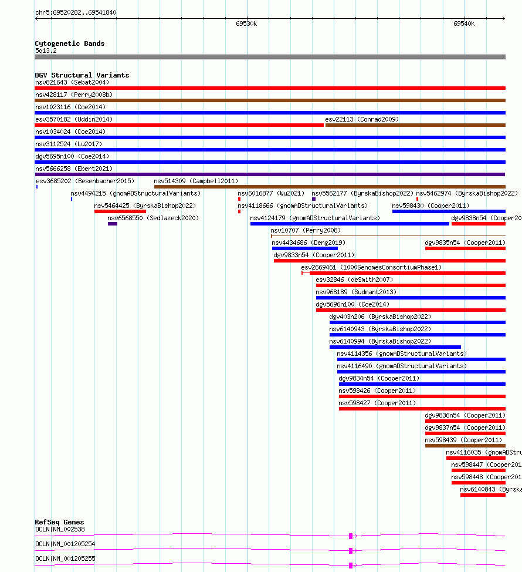Open nsv968189 (Sudmant2013) variant
522x572 pixels.
[356, 293]
